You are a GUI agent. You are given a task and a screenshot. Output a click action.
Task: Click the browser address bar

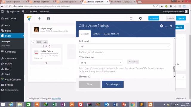(x=83, y=7)
